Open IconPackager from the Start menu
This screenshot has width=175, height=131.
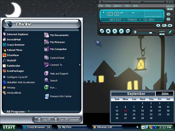(x=15, y=71)
